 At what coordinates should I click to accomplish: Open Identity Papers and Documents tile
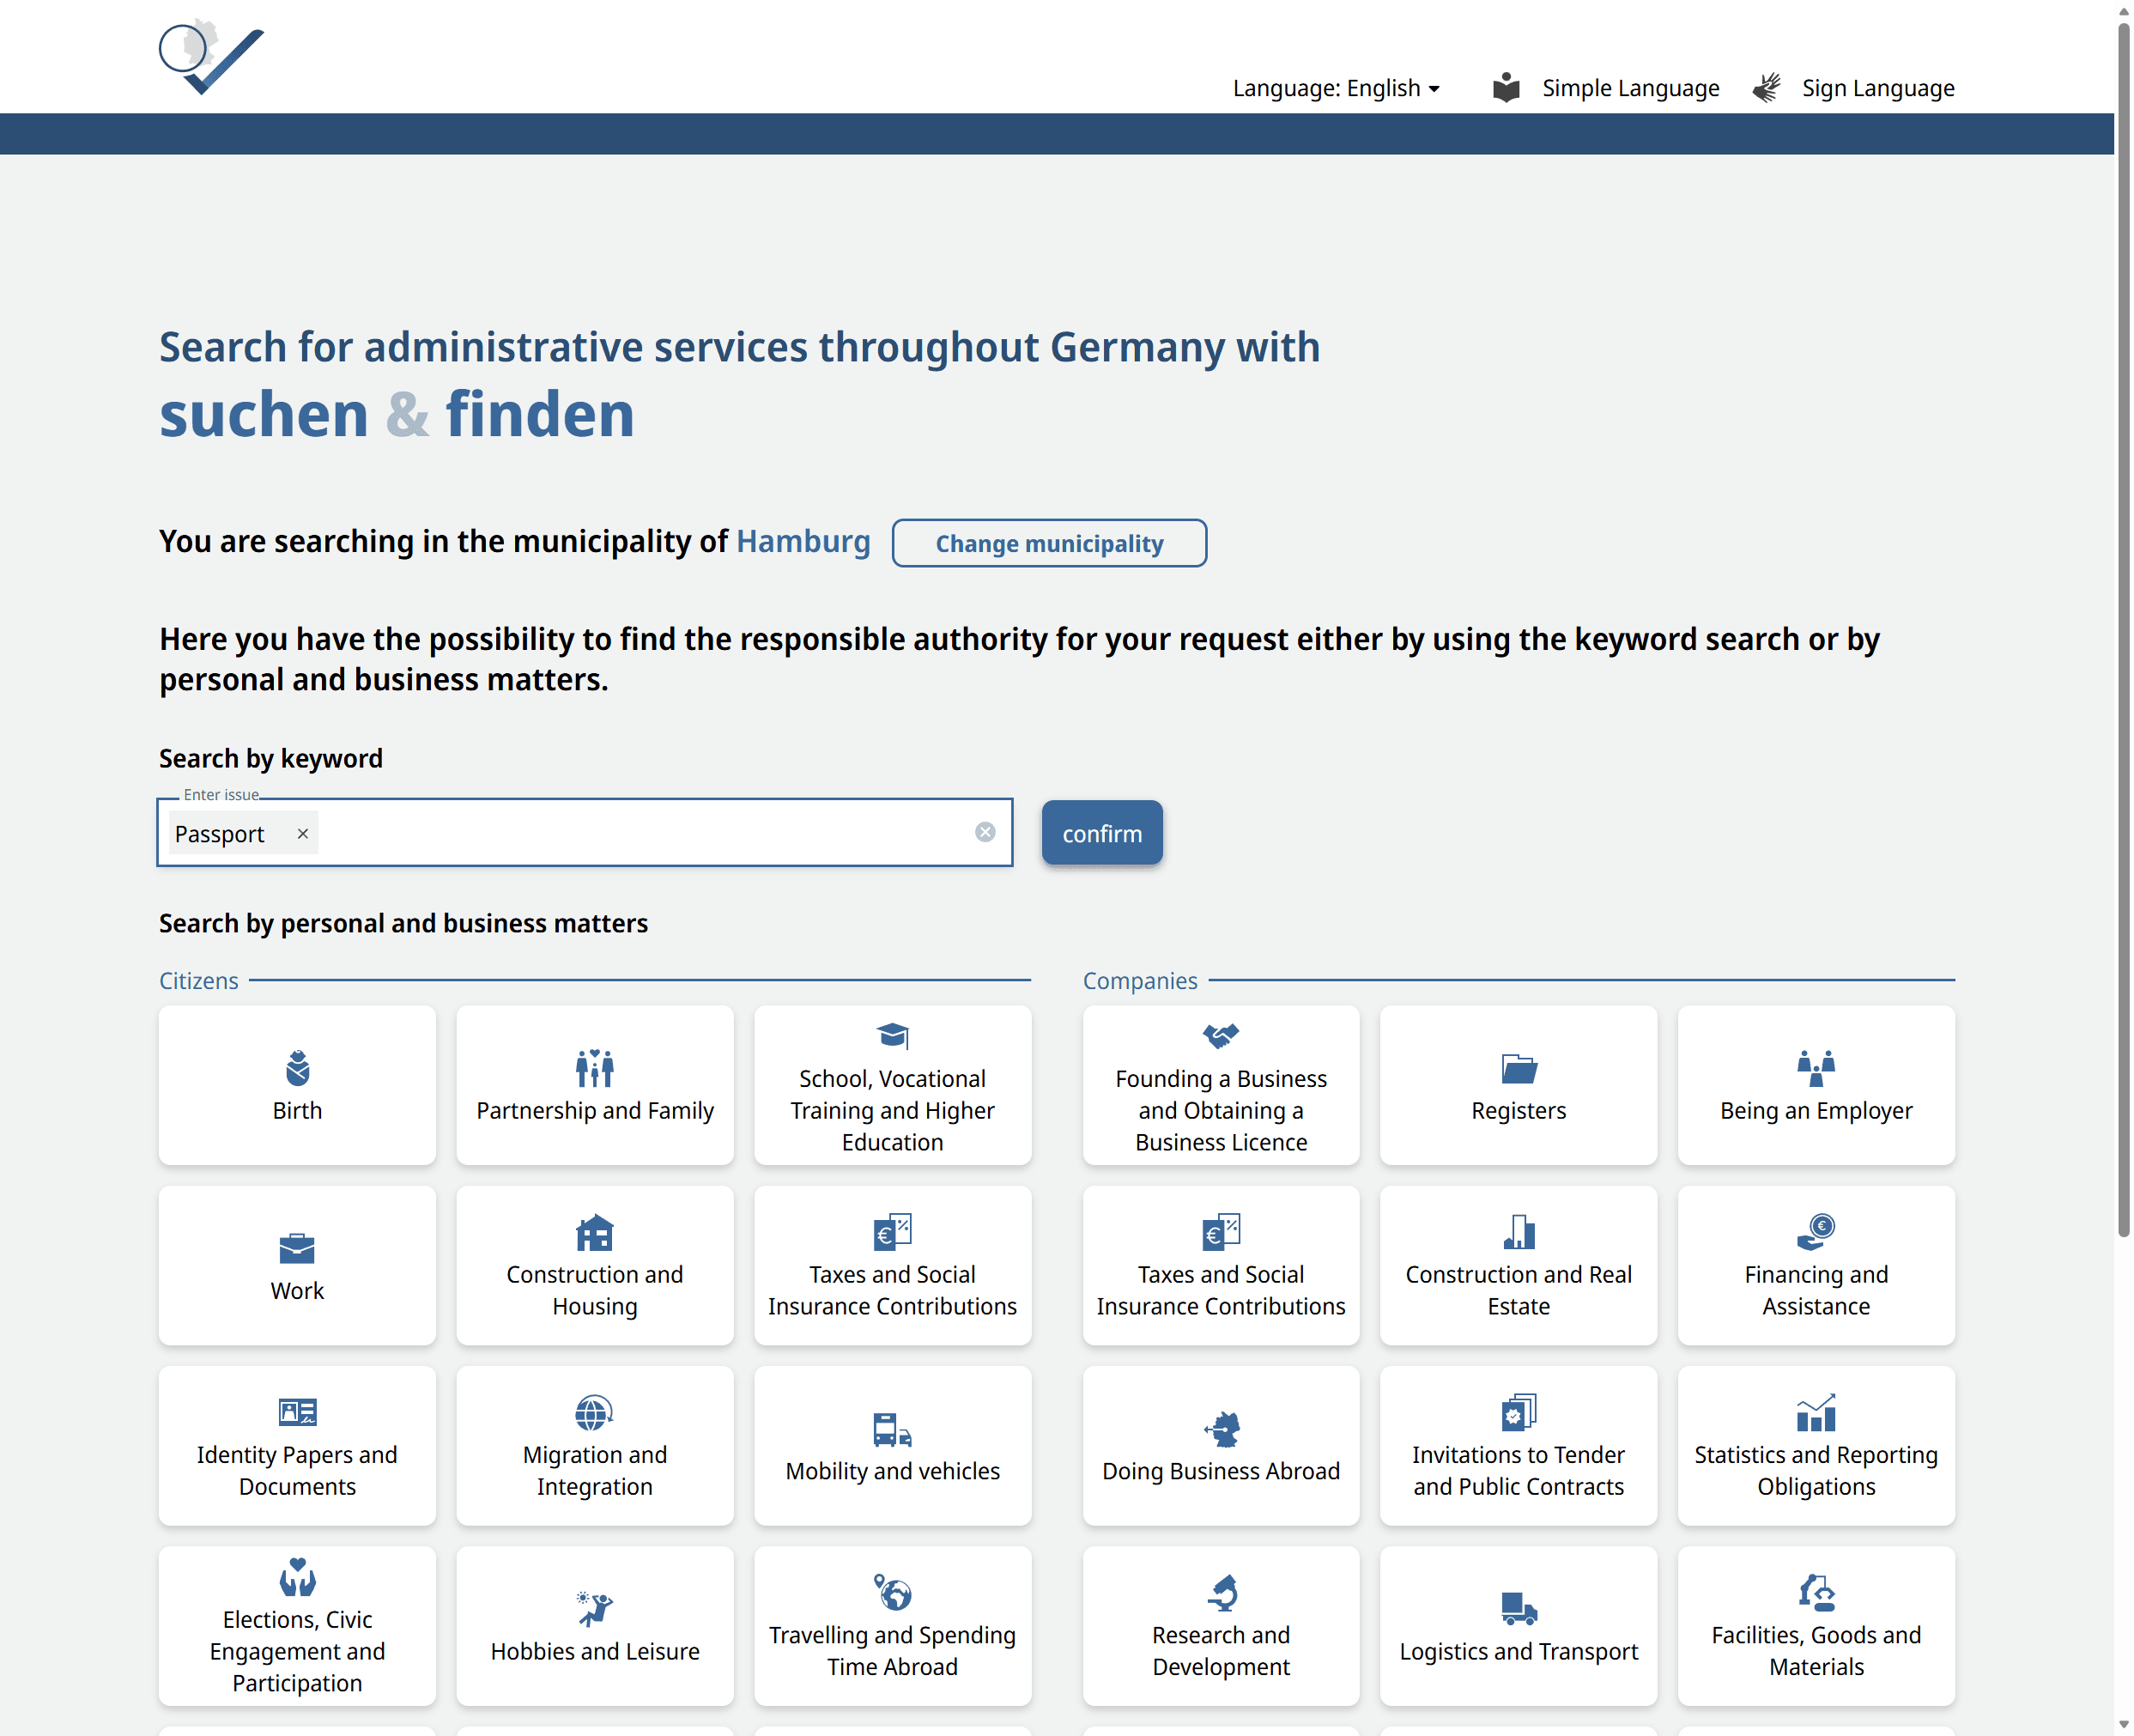click(297, 1446)
